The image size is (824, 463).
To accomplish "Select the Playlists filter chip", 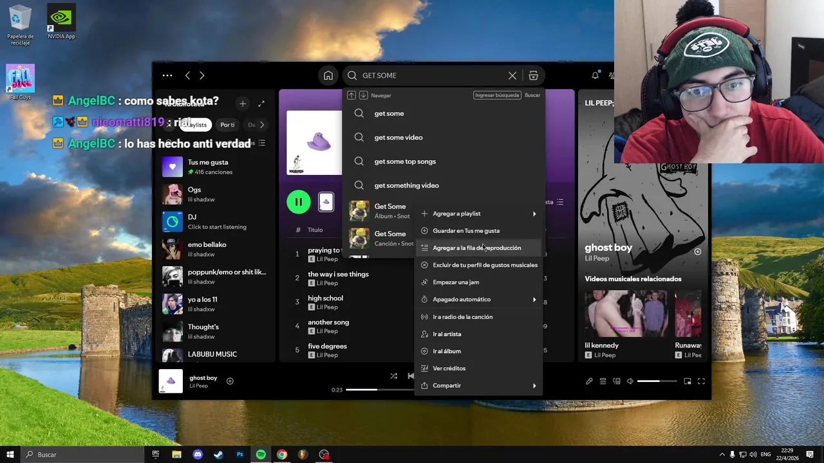I will pyautogui.click(x=196, y=125).
